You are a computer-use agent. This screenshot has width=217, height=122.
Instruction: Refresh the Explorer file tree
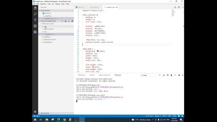(x=69, y=21)
